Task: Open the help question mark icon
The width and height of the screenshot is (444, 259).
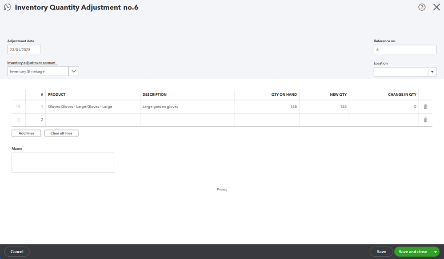Action: [422, 7]
